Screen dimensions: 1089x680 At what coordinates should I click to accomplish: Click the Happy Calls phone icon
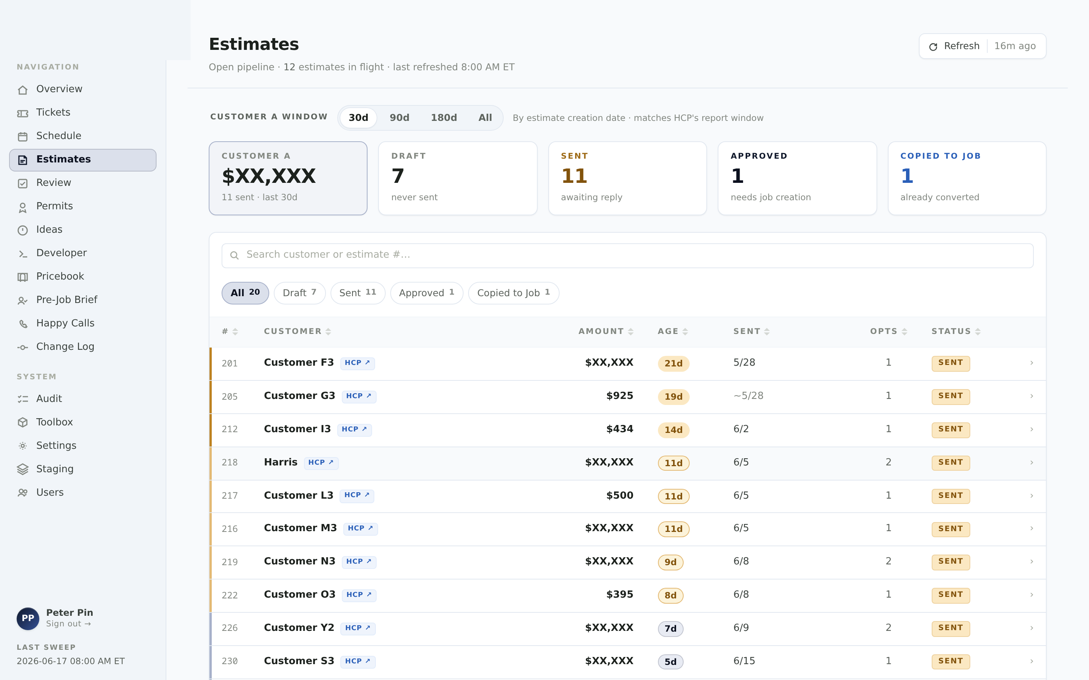coord(23,324)
